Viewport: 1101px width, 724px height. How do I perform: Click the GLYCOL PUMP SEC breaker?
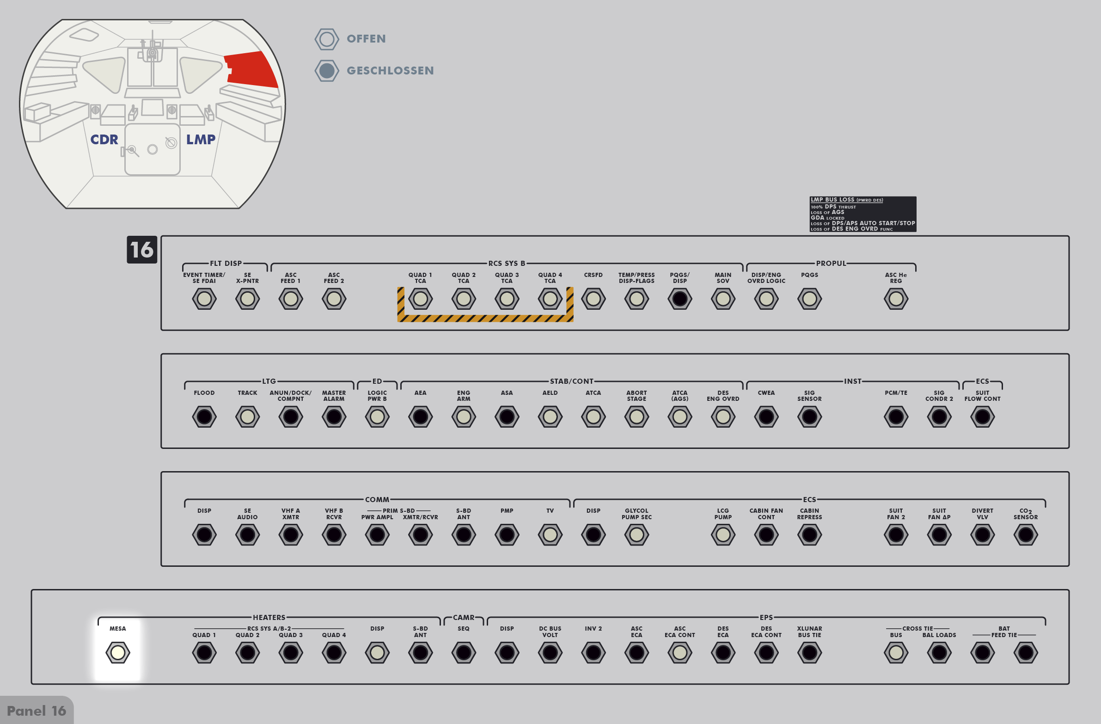point(636,535)
